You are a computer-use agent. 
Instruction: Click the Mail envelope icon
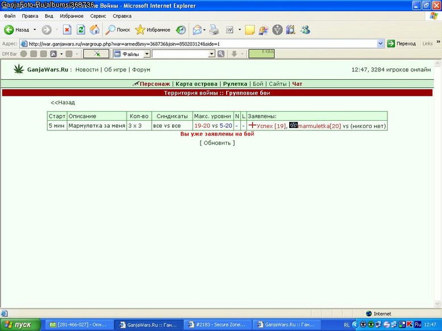[x=197, y=29]
